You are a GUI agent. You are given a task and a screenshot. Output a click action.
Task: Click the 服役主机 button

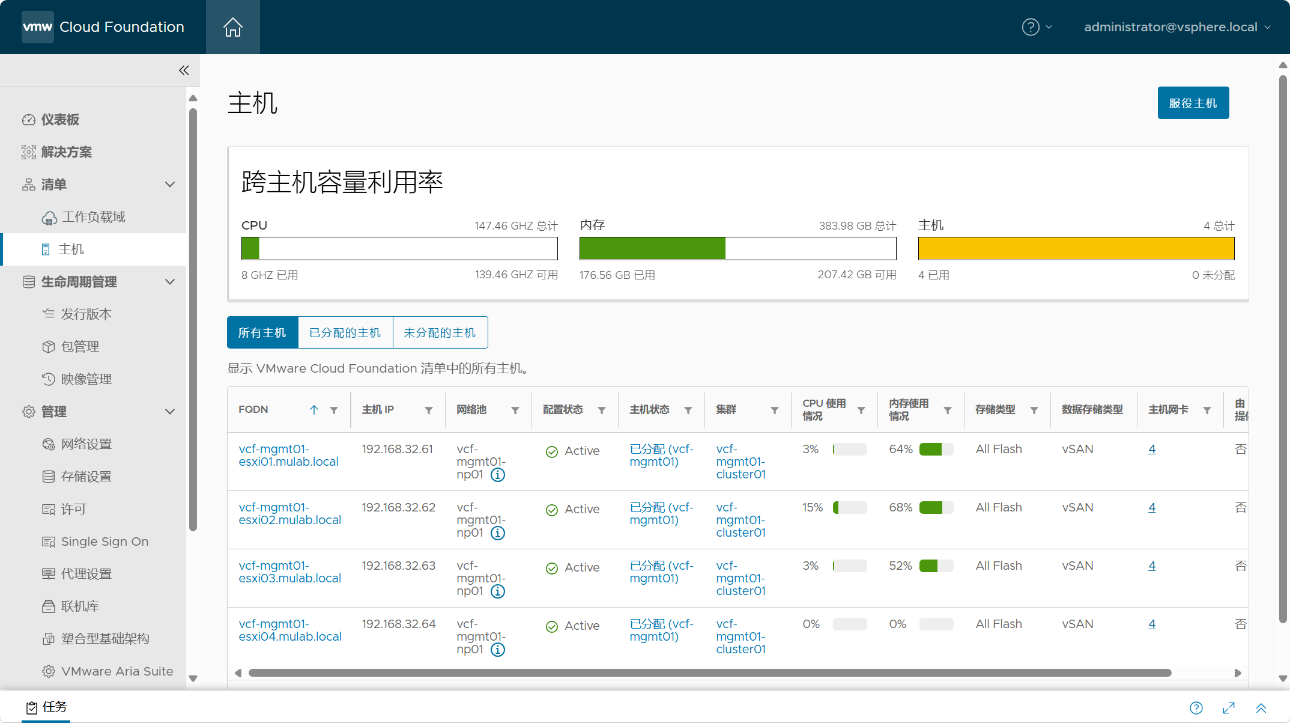(1193, 103)
